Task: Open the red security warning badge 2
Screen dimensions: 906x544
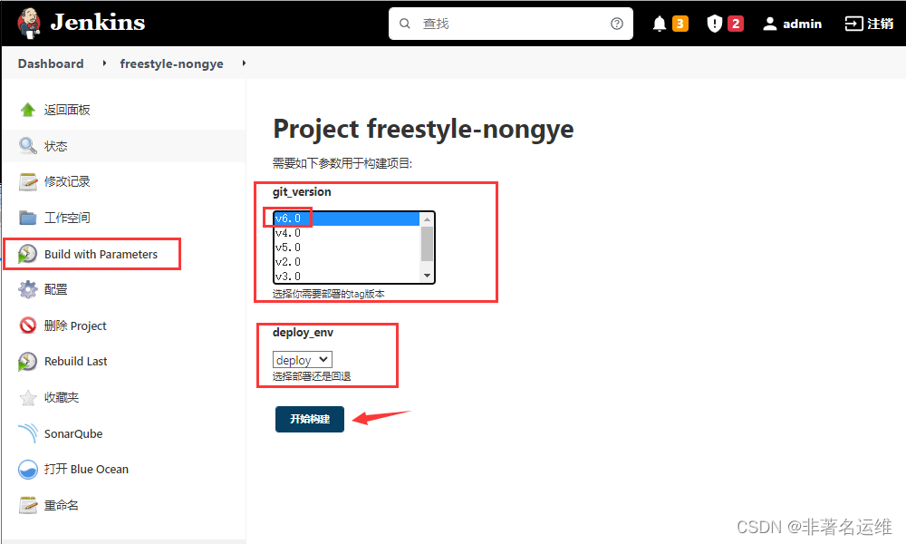Action: [x=736, y=24]
